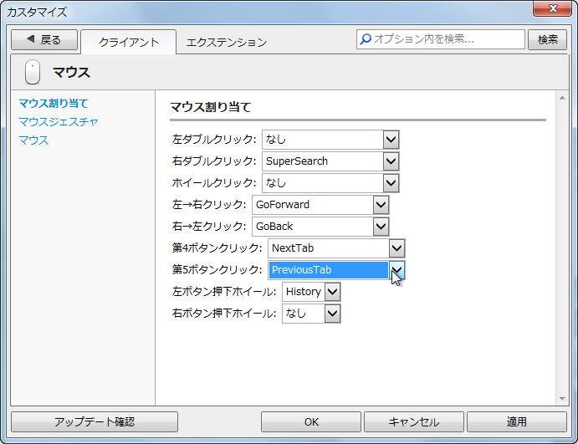Image resolution: width=578 pixels, height=444 pixels.
Task: Switch to the エクステンション tab
Action: click(227, 43)
